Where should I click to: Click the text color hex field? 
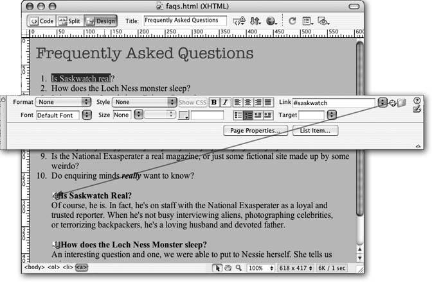point(207,115)
